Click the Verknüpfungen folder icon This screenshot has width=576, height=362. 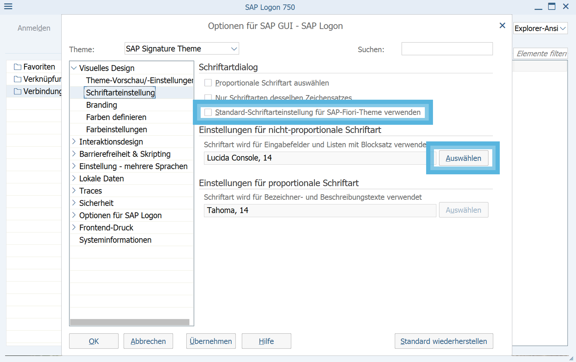[18, 79]
